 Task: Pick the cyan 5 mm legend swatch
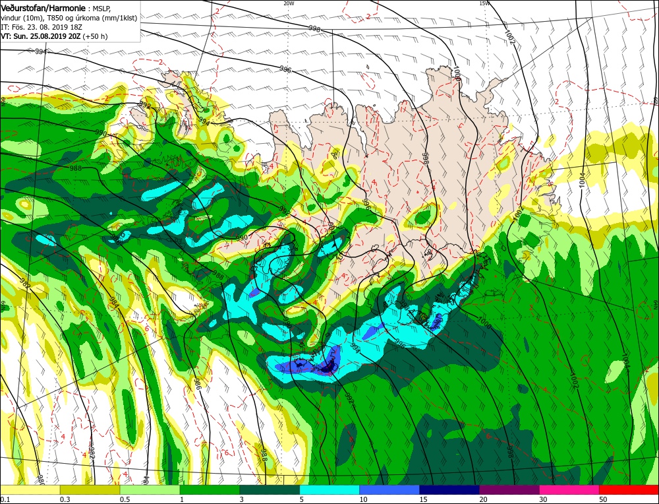click(329, 489)
